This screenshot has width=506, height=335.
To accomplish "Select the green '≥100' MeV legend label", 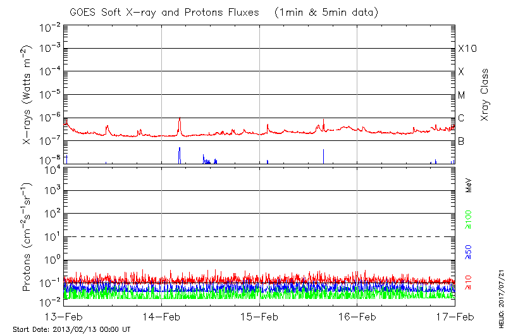I will pyautogui.click(x=469, y=221).
